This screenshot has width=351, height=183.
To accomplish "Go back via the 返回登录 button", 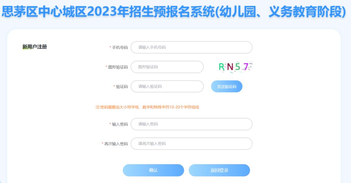I will pos(219,170).
